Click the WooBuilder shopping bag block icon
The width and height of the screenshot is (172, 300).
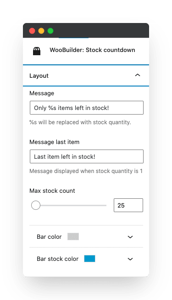tap(37, 51)
